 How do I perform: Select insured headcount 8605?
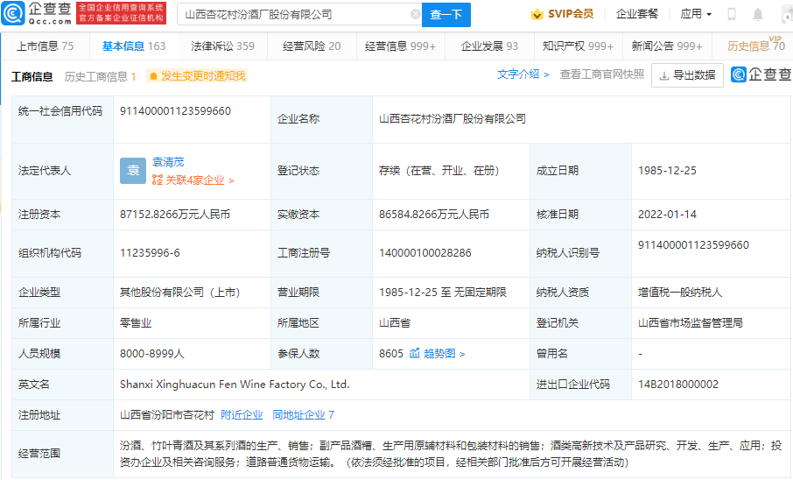point(391,353)
